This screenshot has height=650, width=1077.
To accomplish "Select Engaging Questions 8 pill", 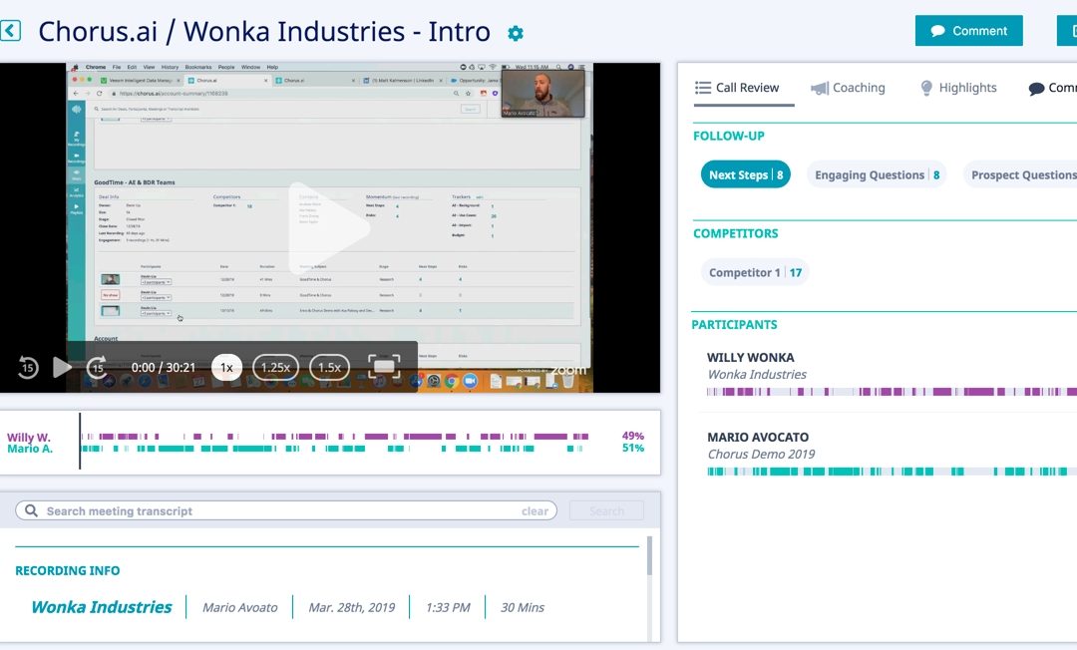I will click(877, 175).
